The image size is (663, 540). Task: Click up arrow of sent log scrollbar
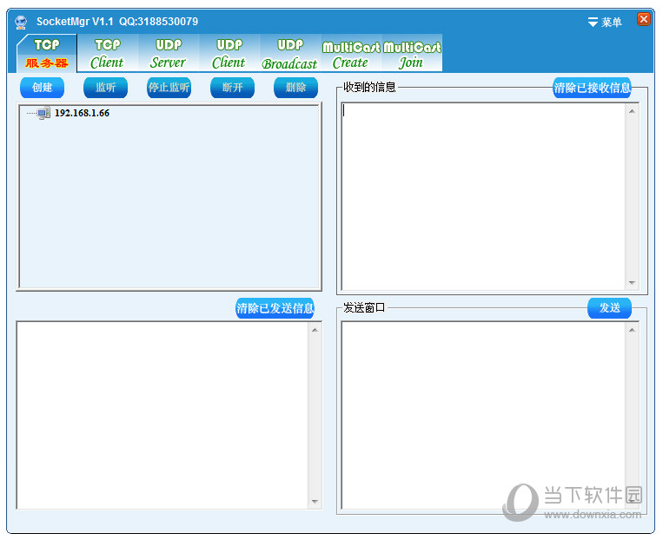click(x=315, y=330)
